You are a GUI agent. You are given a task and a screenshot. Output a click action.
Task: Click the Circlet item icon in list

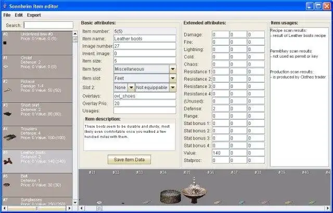pyautogui.click(x=6, y=67)
